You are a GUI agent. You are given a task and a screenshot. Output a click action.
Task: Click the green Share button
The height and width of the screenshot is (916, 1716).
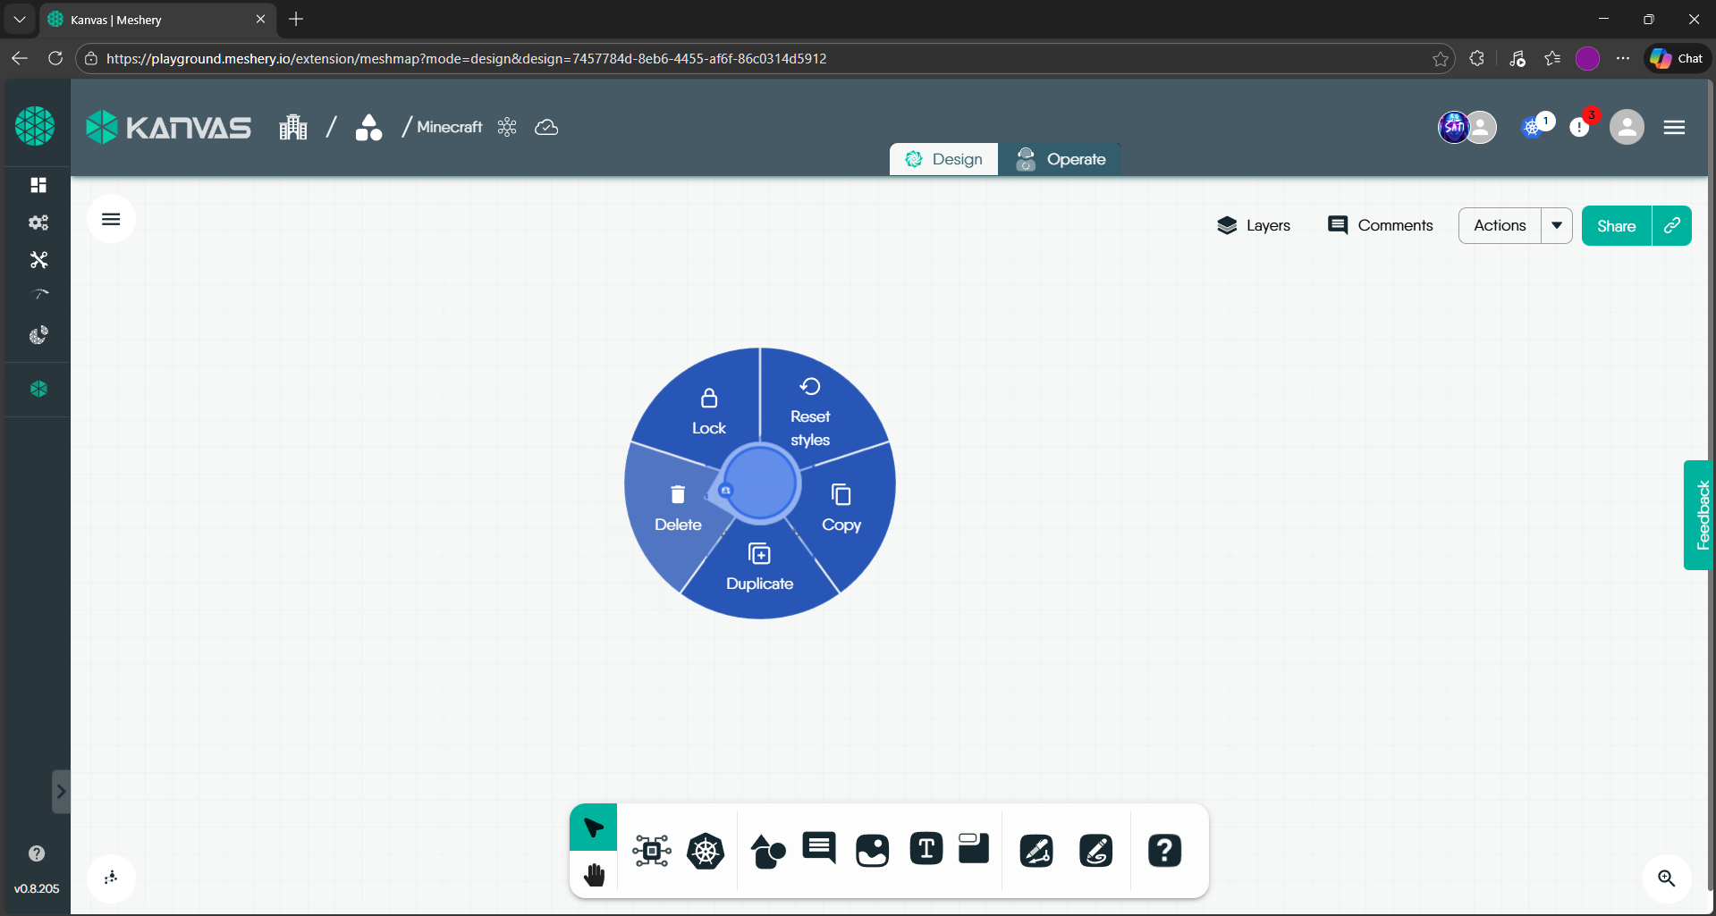pyautogui.click(x=1616, y=226)
